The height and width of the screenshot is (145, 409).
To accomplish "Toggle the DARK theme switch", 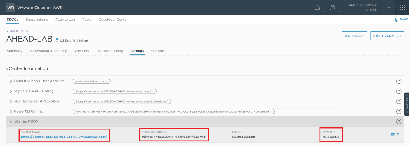I will [x=401, y=20].
